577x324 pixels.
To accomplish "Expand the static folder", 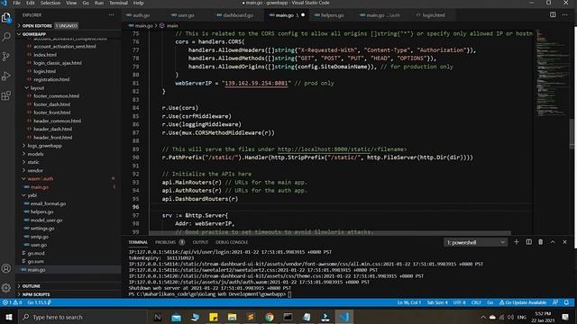I will (x=33, y=162).
